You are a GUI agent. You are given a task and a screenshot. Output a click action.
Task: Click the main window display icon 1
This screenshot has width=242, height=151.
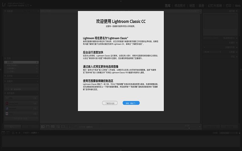pyautogui.click(x=3, y=133)
